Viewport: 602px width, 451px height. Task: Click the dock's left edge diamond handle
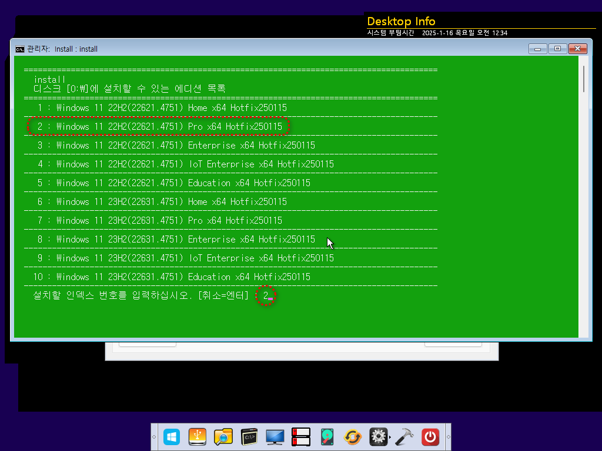click(154, 437)
